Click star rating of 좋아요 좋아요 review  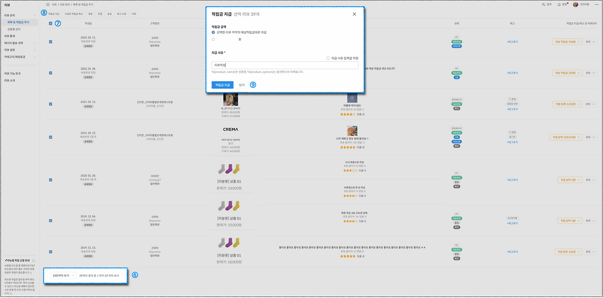(x=348, y=256)
